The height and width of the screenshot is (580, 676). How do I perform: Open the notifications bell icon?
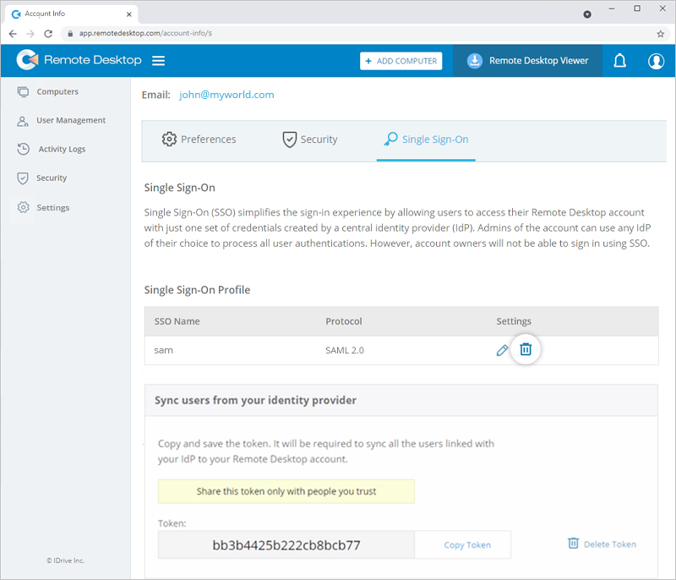click(619, 61)
